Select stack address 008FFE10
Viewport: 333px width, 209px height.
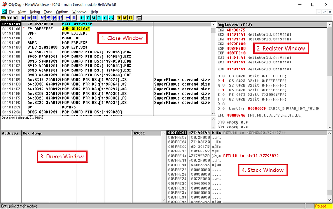point(177,151)
